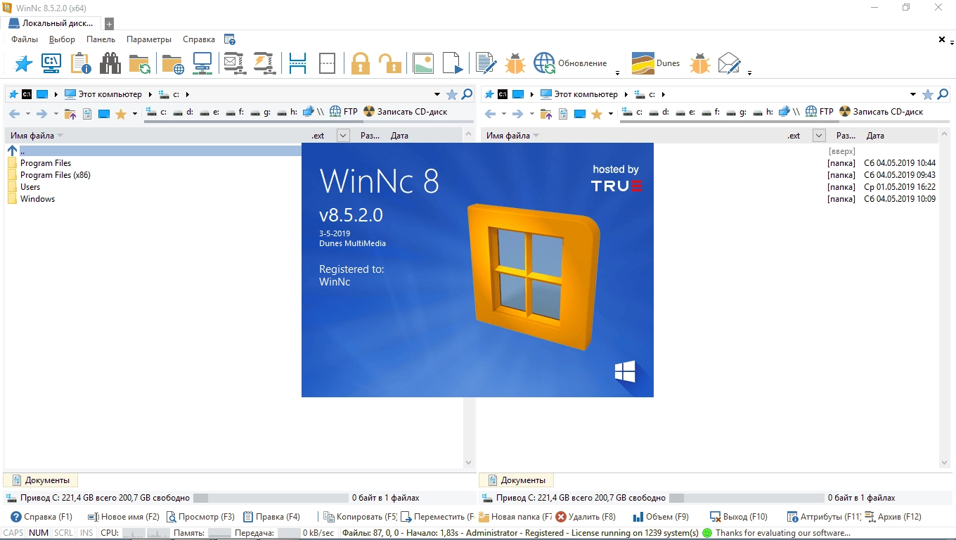Click the blue split panels icon
This screenshot has height=540, width=956.
(298, 63)
